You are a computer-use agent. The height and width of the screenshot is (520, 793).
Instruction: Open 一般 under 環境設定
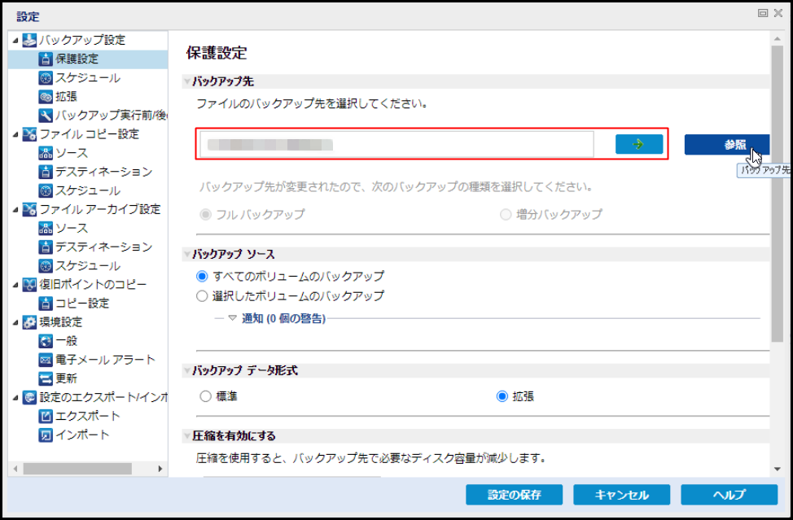[67, 341]
